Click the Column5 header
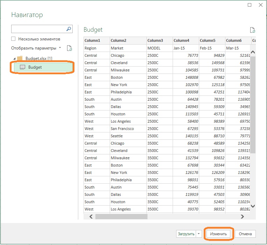267x245 pixels. pos(212,40)
